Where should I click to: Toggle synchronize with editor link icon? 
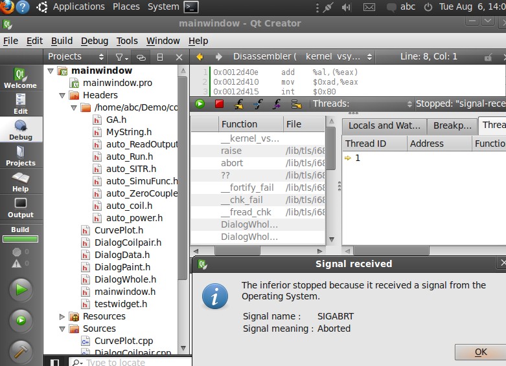141,58
